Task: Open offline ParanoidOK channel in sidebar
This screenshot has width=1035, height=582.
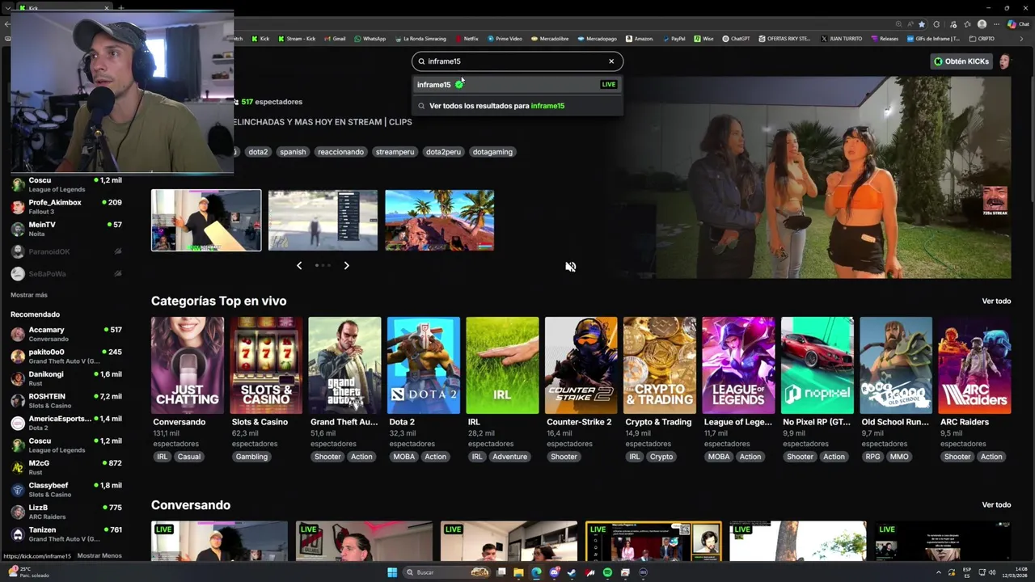Action: click(x=66, y=251)
